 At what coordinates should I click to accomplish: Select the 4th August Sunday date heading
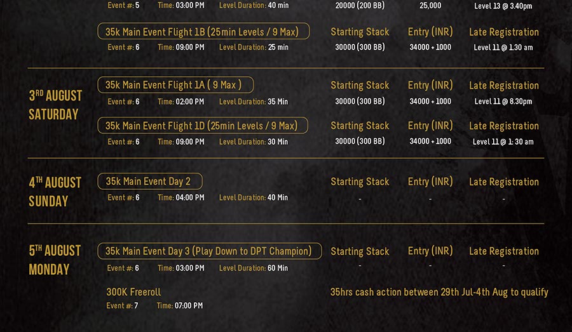pos(55,192)
